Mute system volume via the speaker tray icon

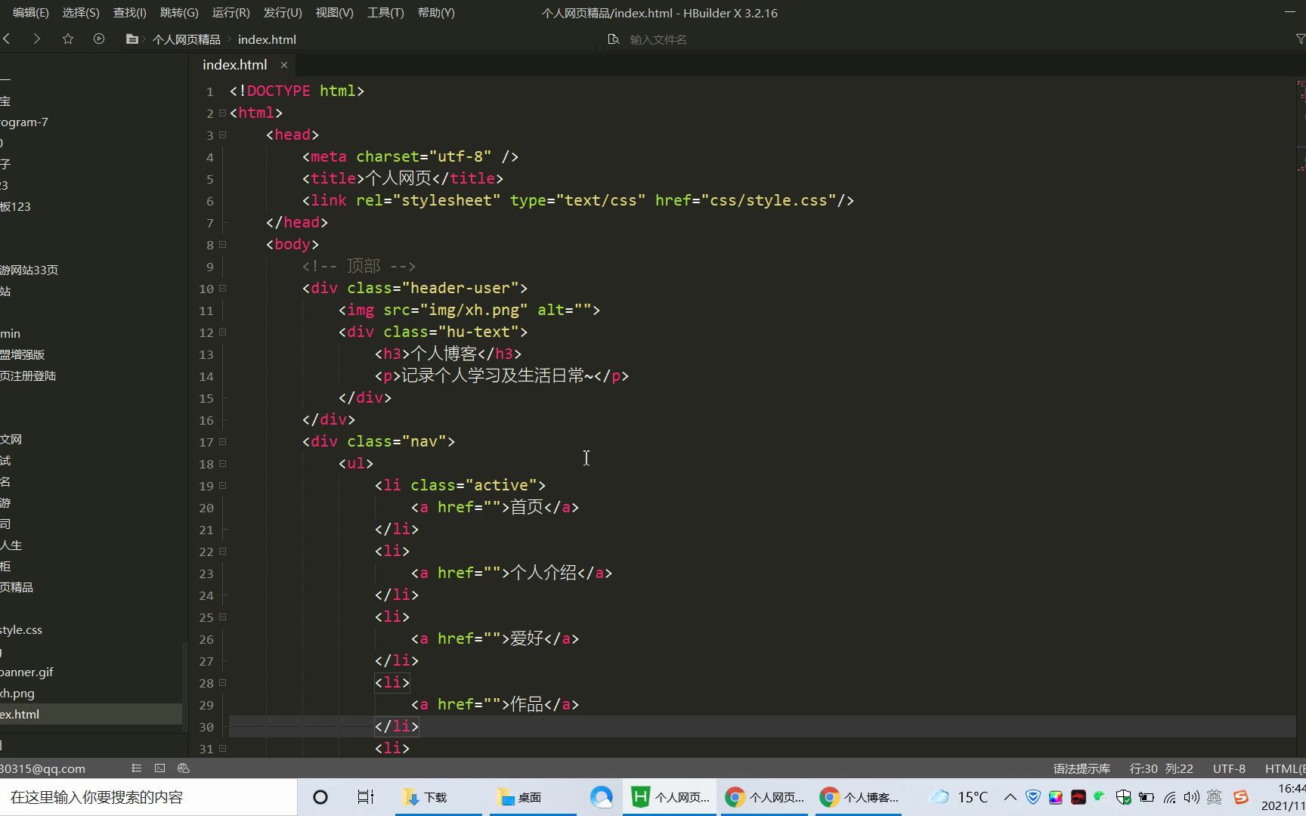[x=1192, y=797]
